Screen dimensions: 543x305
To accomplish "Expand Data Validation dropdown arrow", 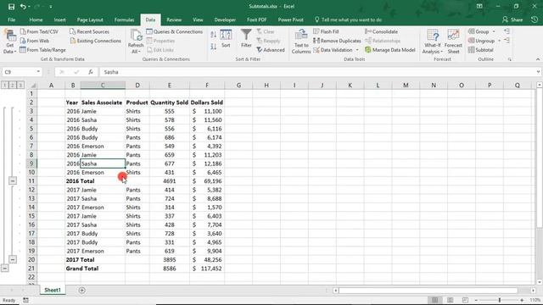I will click(357, 50).
